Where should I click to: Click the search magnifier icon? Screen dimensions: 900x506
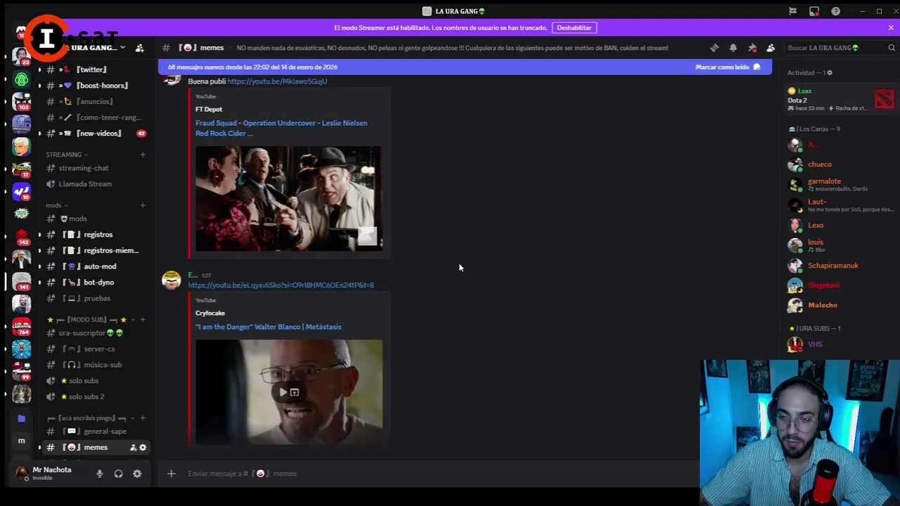coord(892,48)
